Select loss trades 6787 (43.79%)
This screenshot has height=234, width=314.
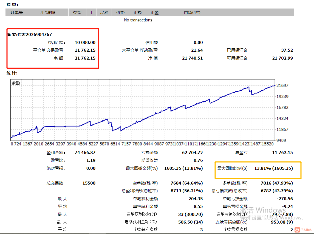click(277, 191)
